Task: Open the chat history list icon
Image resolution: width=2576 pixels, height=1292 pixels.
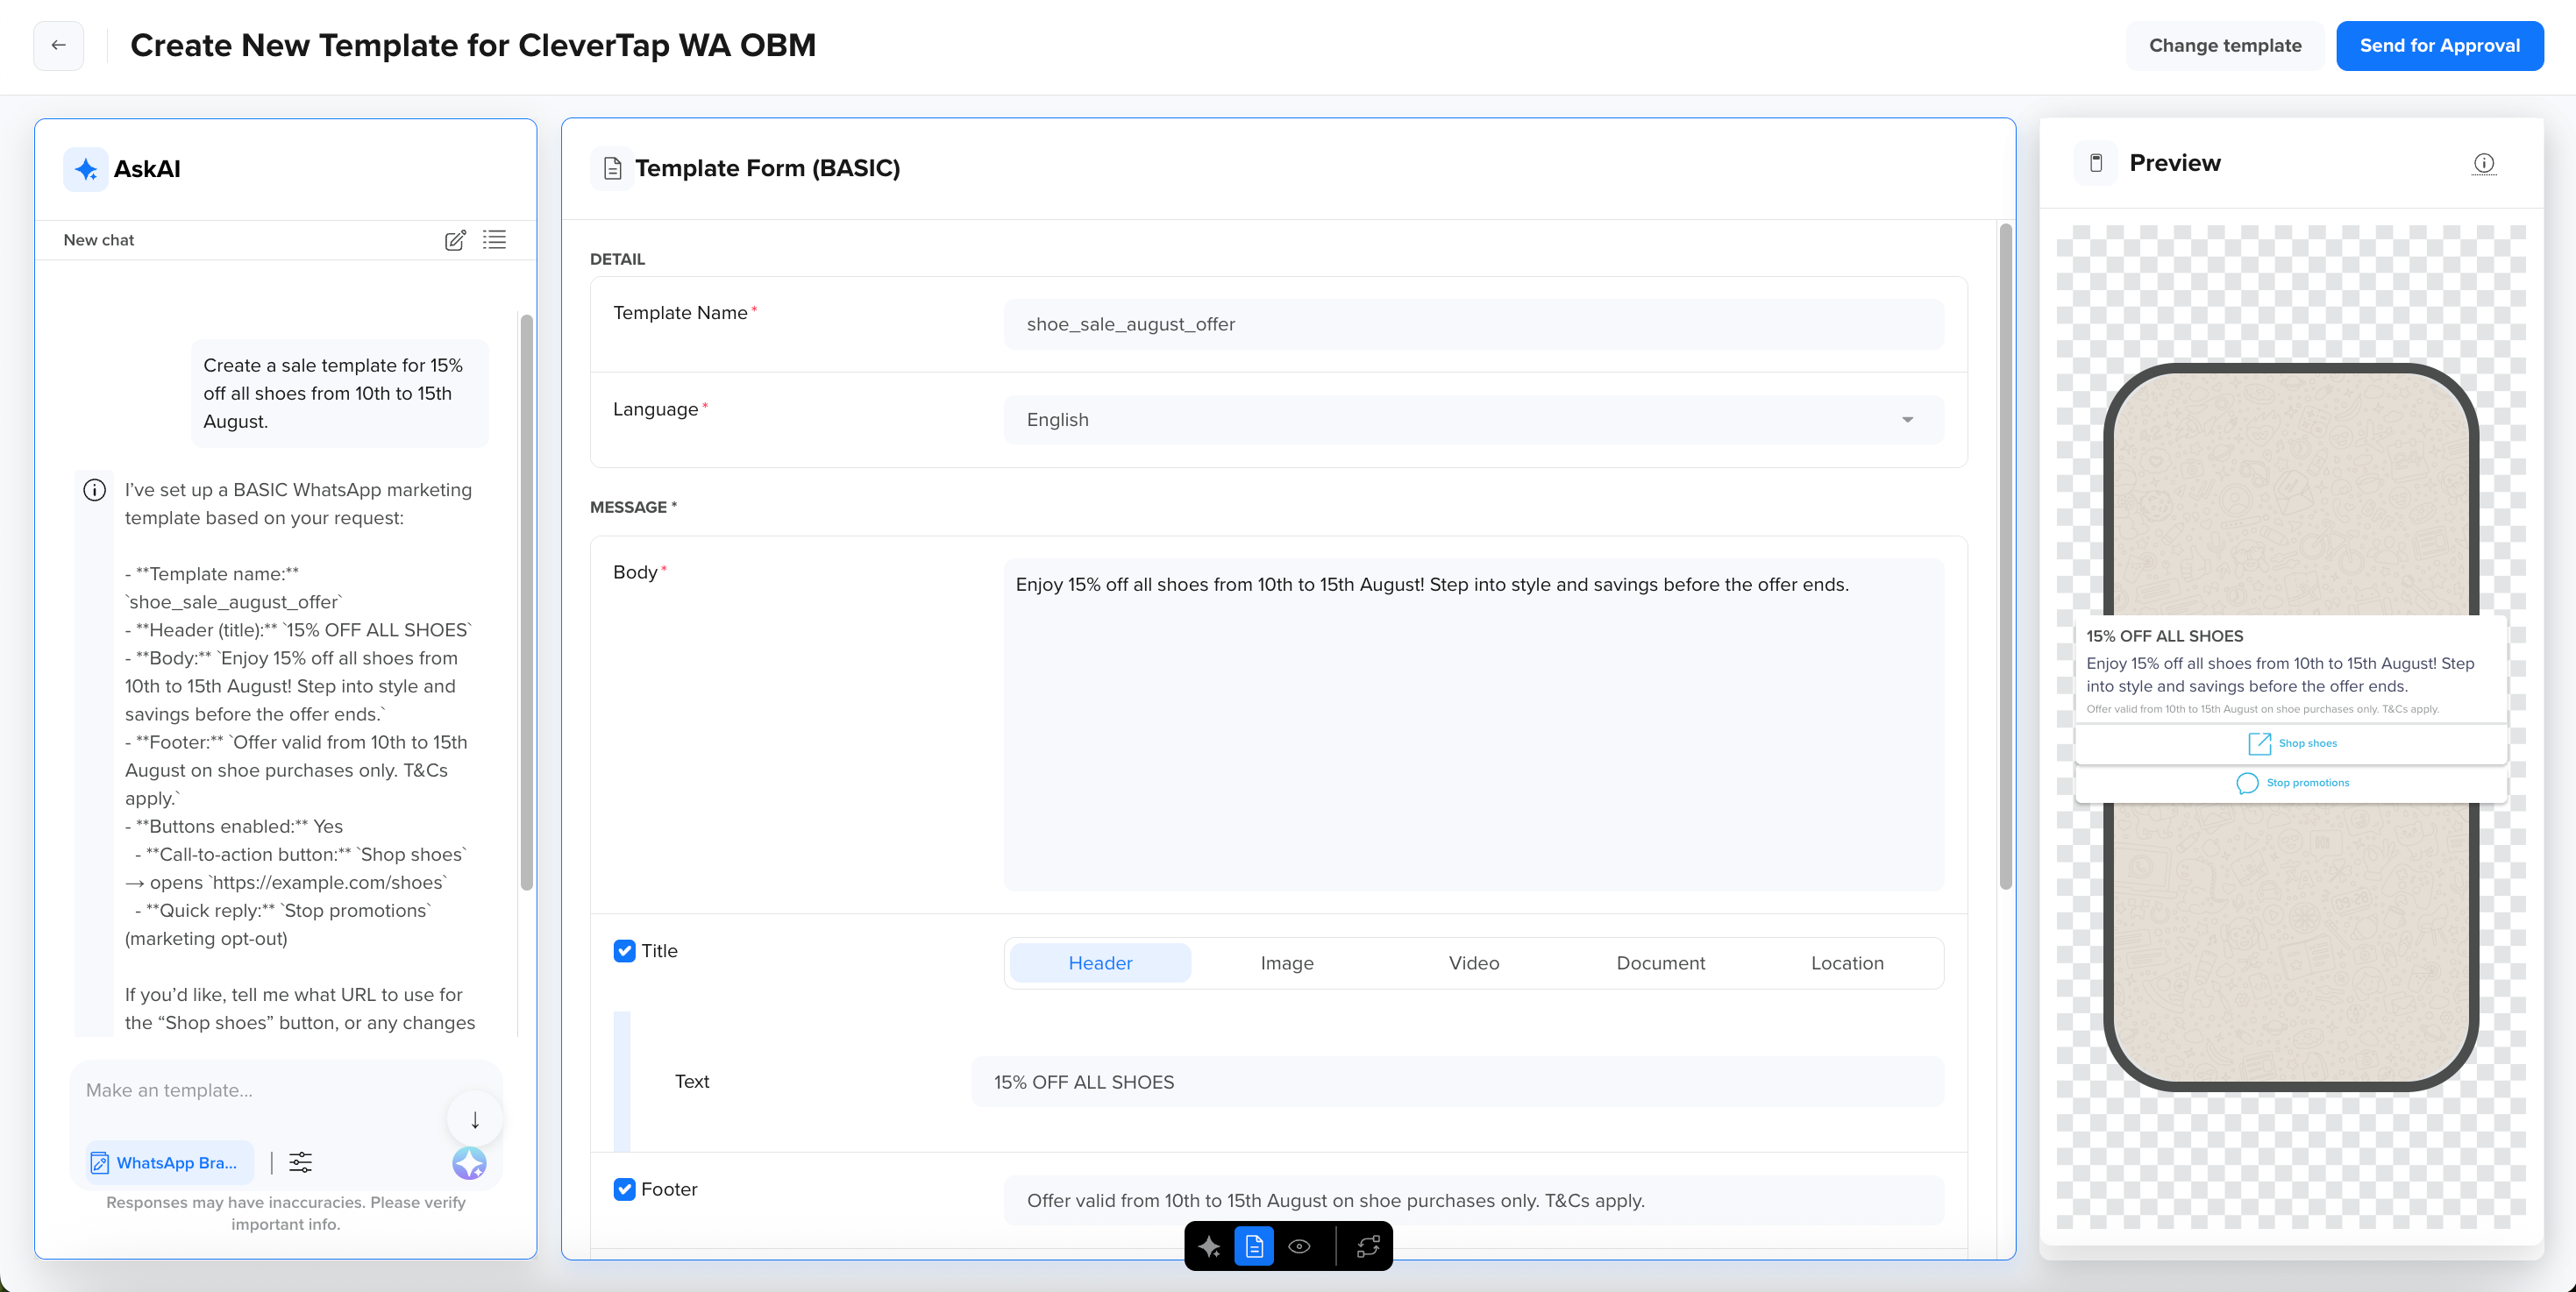Action: 494,240
